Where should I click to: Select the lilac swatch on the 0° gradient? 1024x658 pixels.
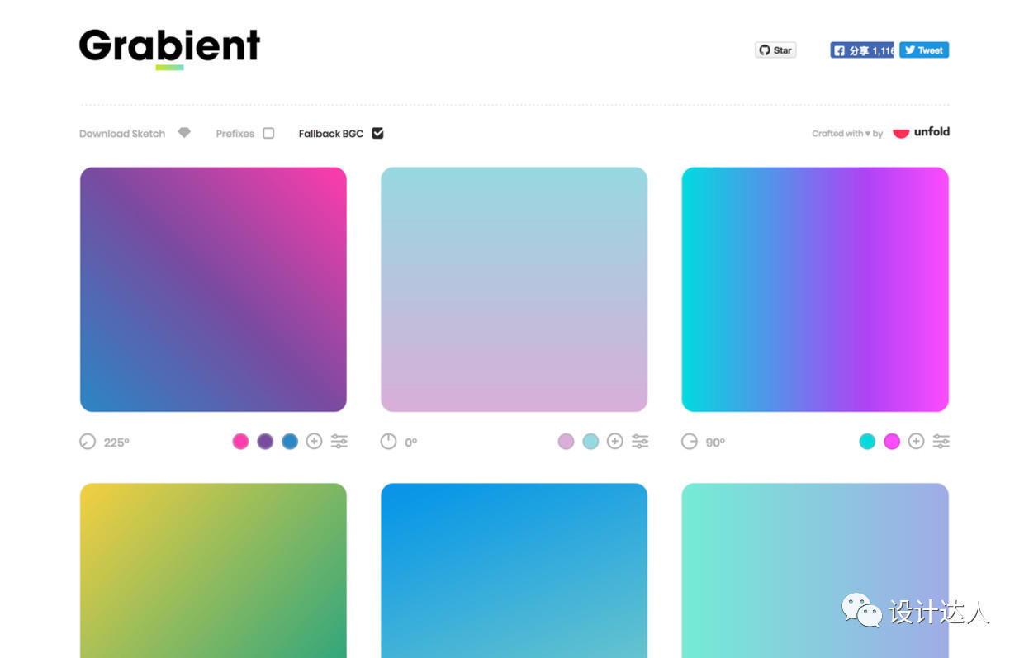[566, 442]
